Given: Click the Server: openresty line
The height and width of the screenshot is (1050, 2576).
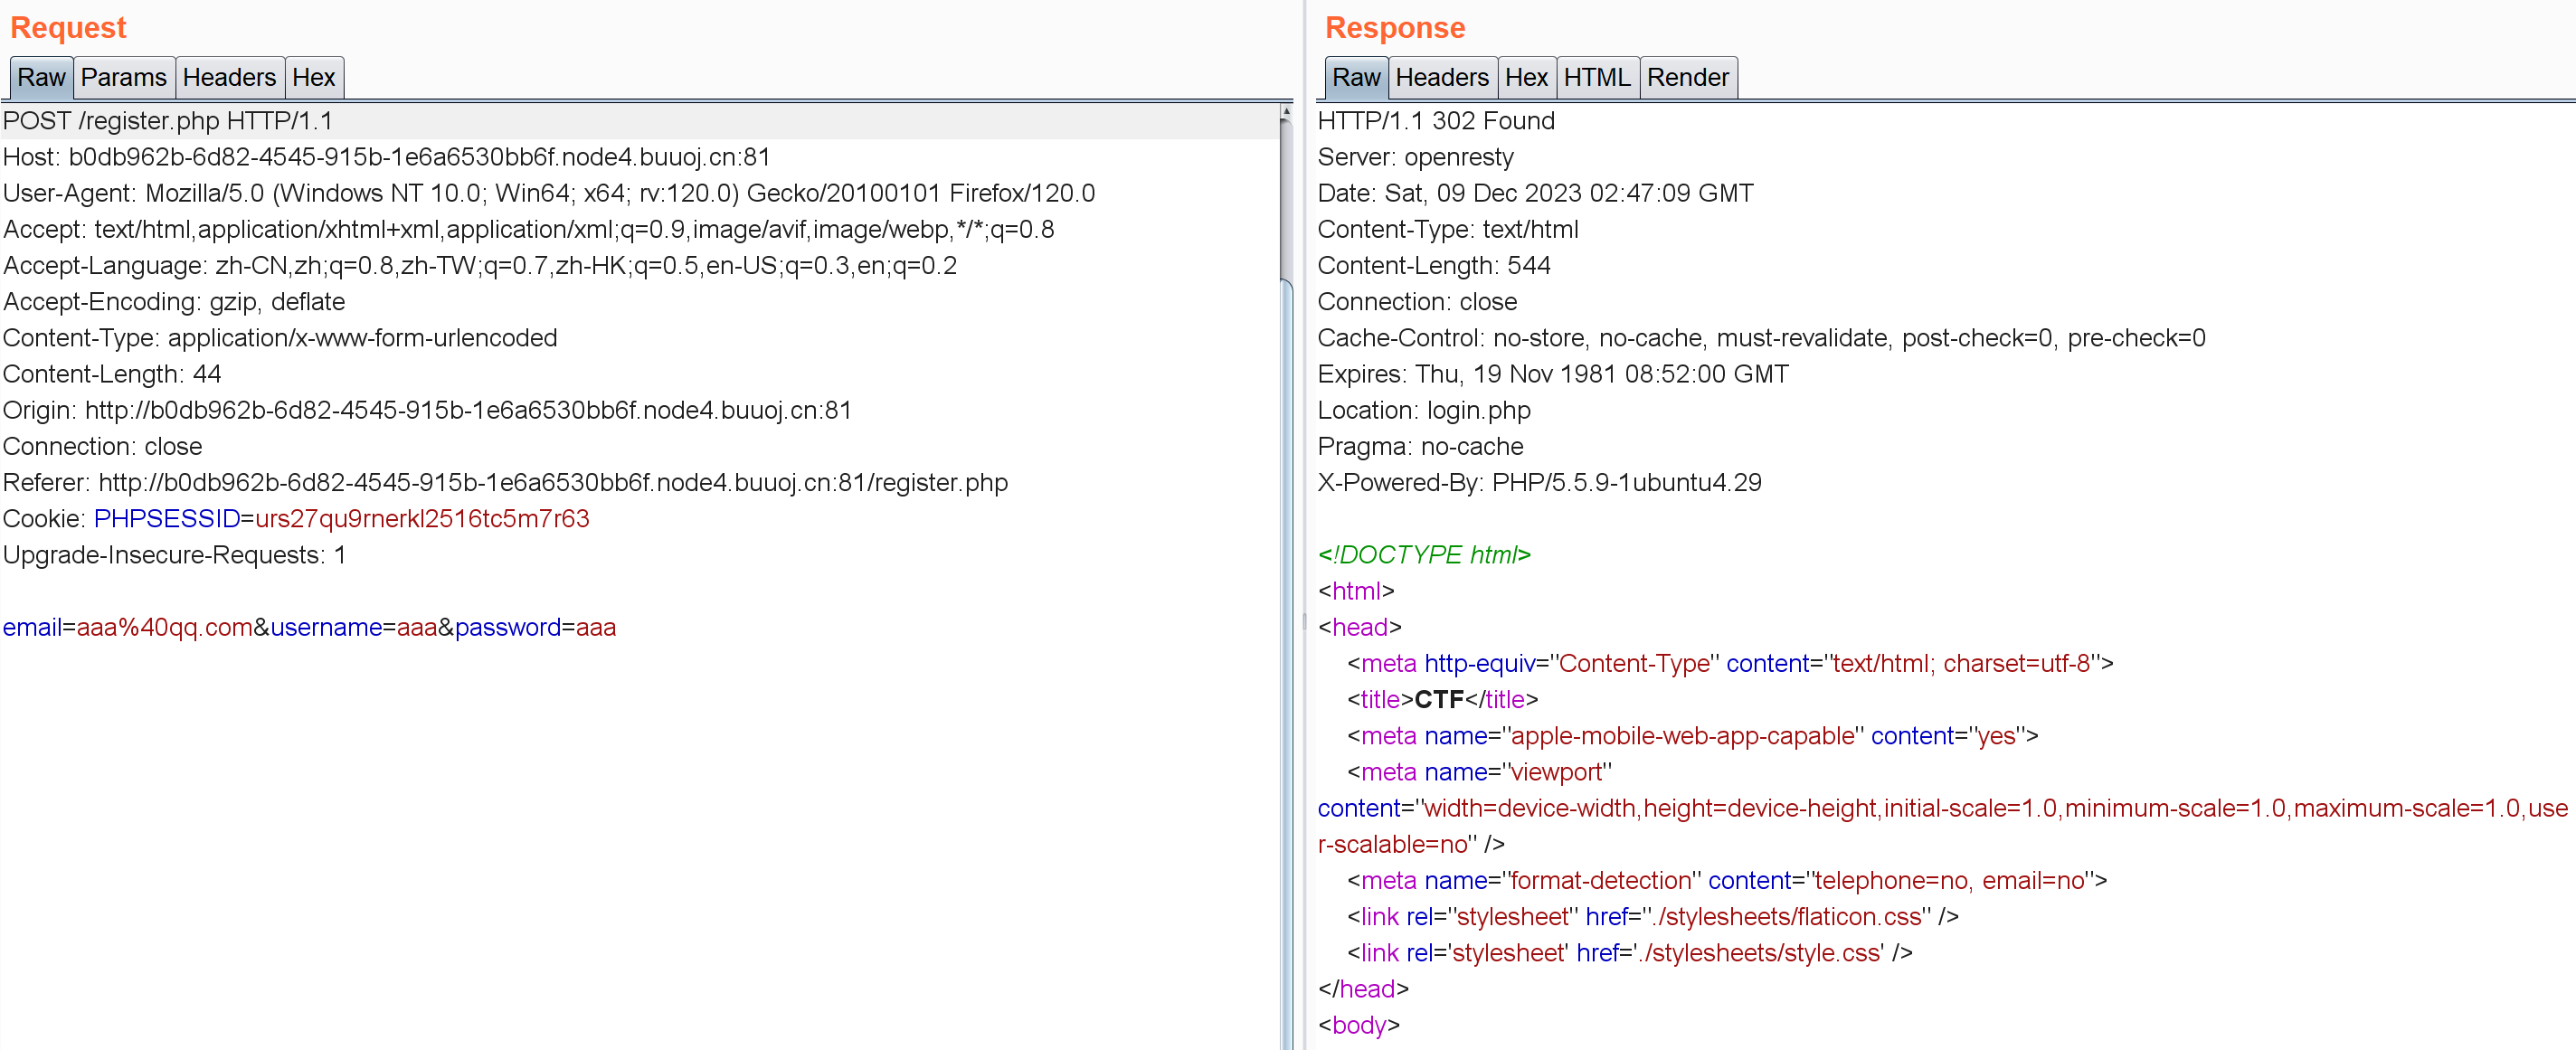Looking at the screenshot, I should tap(1416, 157).
